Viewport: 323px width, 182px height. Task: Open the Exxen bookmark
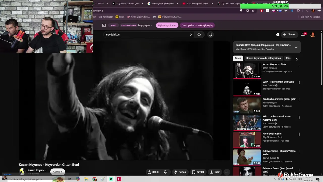(x=120, y=17)
